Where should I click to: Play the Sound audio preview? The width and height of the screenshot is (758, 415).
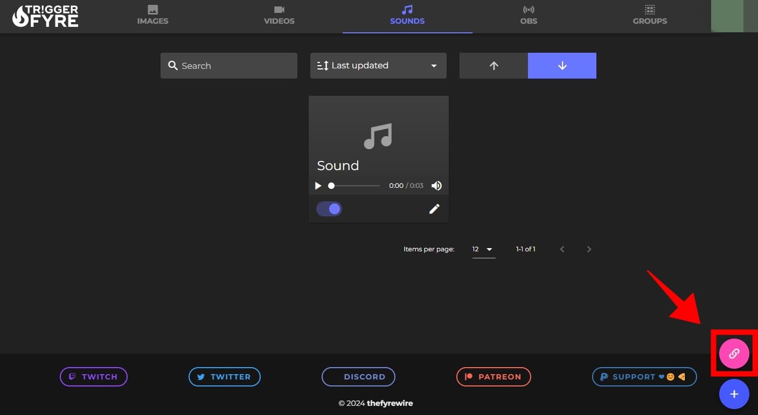tap(318, 185)
